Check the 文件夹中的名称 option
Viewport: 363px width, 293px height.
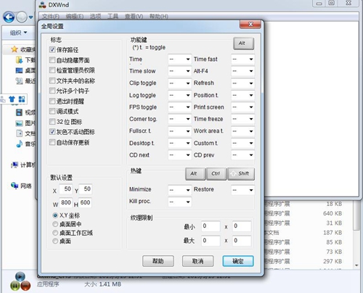click(x=52, y=81)
